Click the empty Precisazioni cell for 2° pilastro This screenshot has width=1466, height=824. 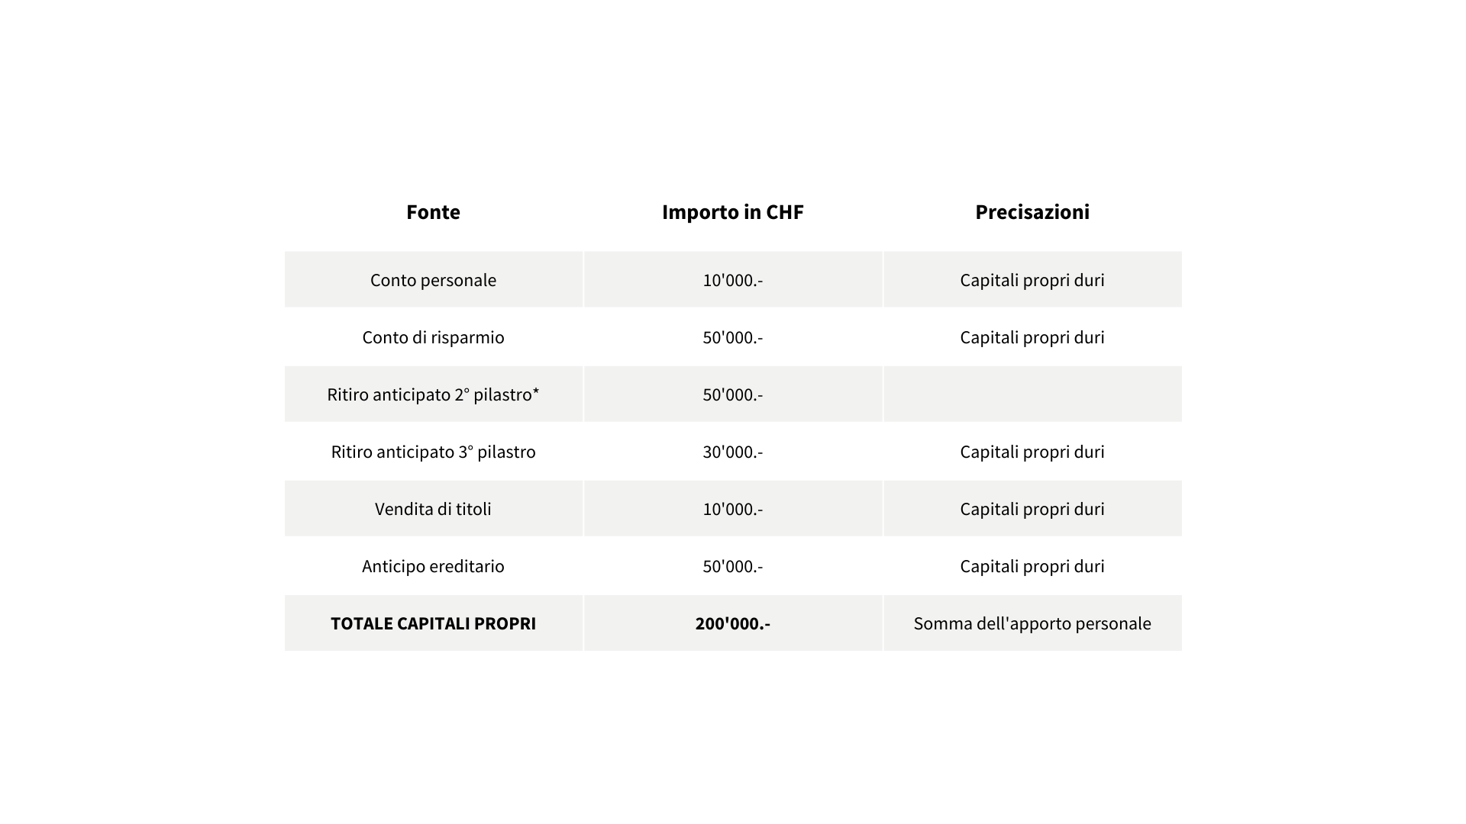coord(1032,394)
